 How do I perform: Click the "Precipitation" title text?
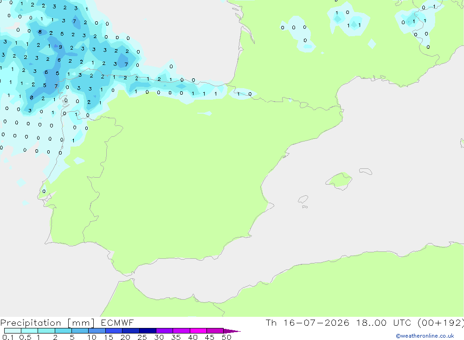[31, 323]
